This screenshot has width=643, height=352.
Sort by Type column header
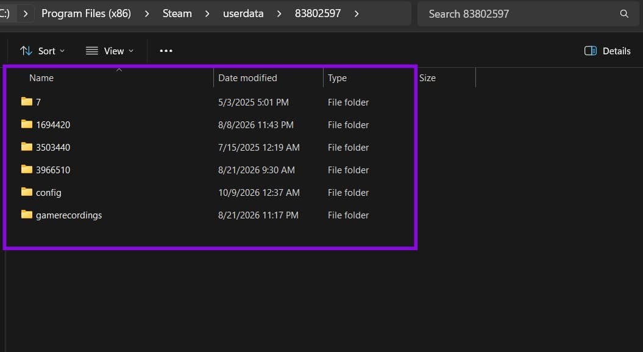tap(337, 78)
